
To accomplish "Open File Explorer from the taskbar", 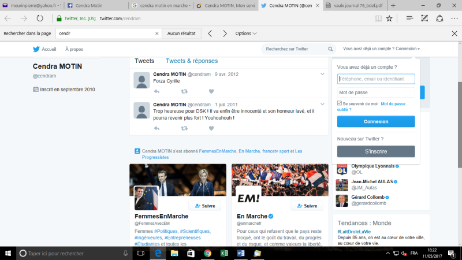I will pos(174,253).
